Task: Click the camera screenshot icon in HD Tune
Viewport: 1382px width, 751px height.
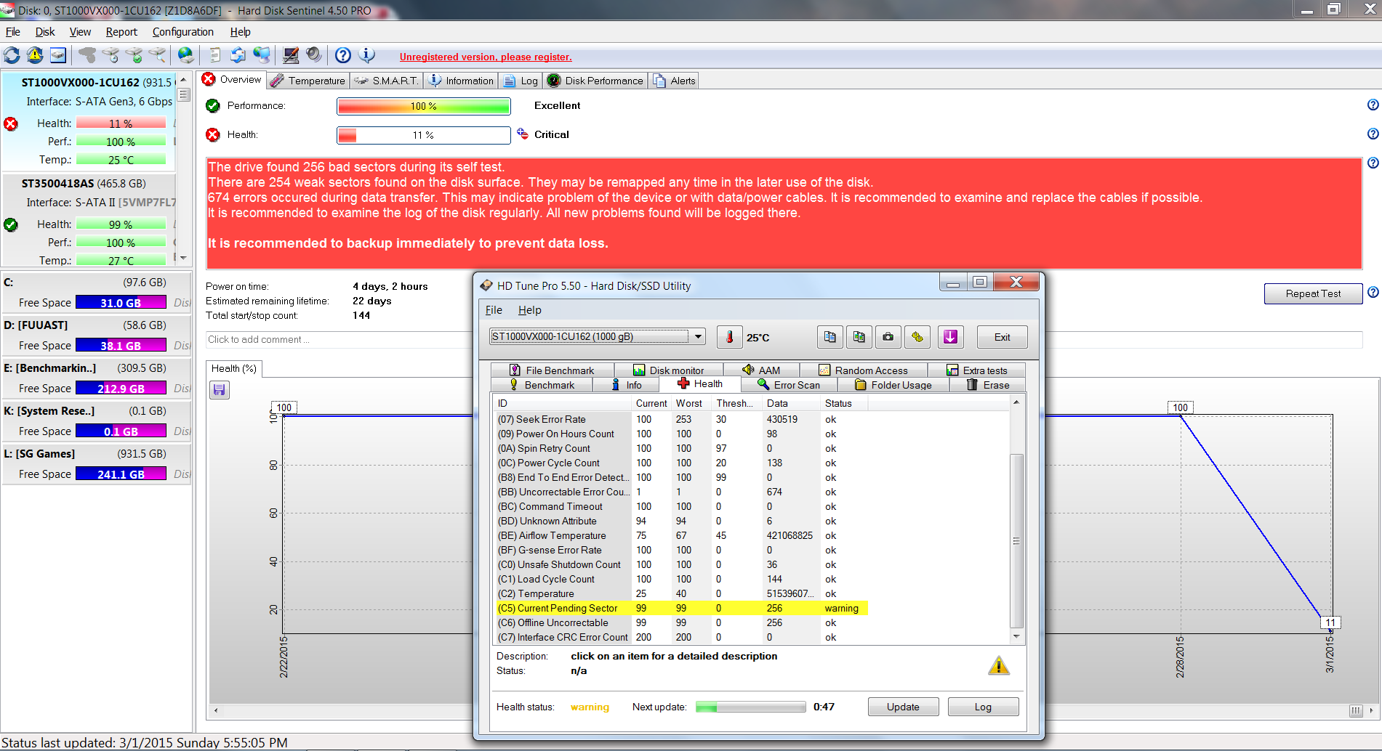Action: (x=888, y=337)
